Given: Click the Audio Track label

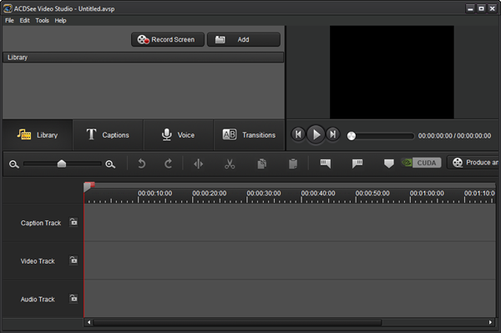Looking at the screenshot, I should point(38,300).
